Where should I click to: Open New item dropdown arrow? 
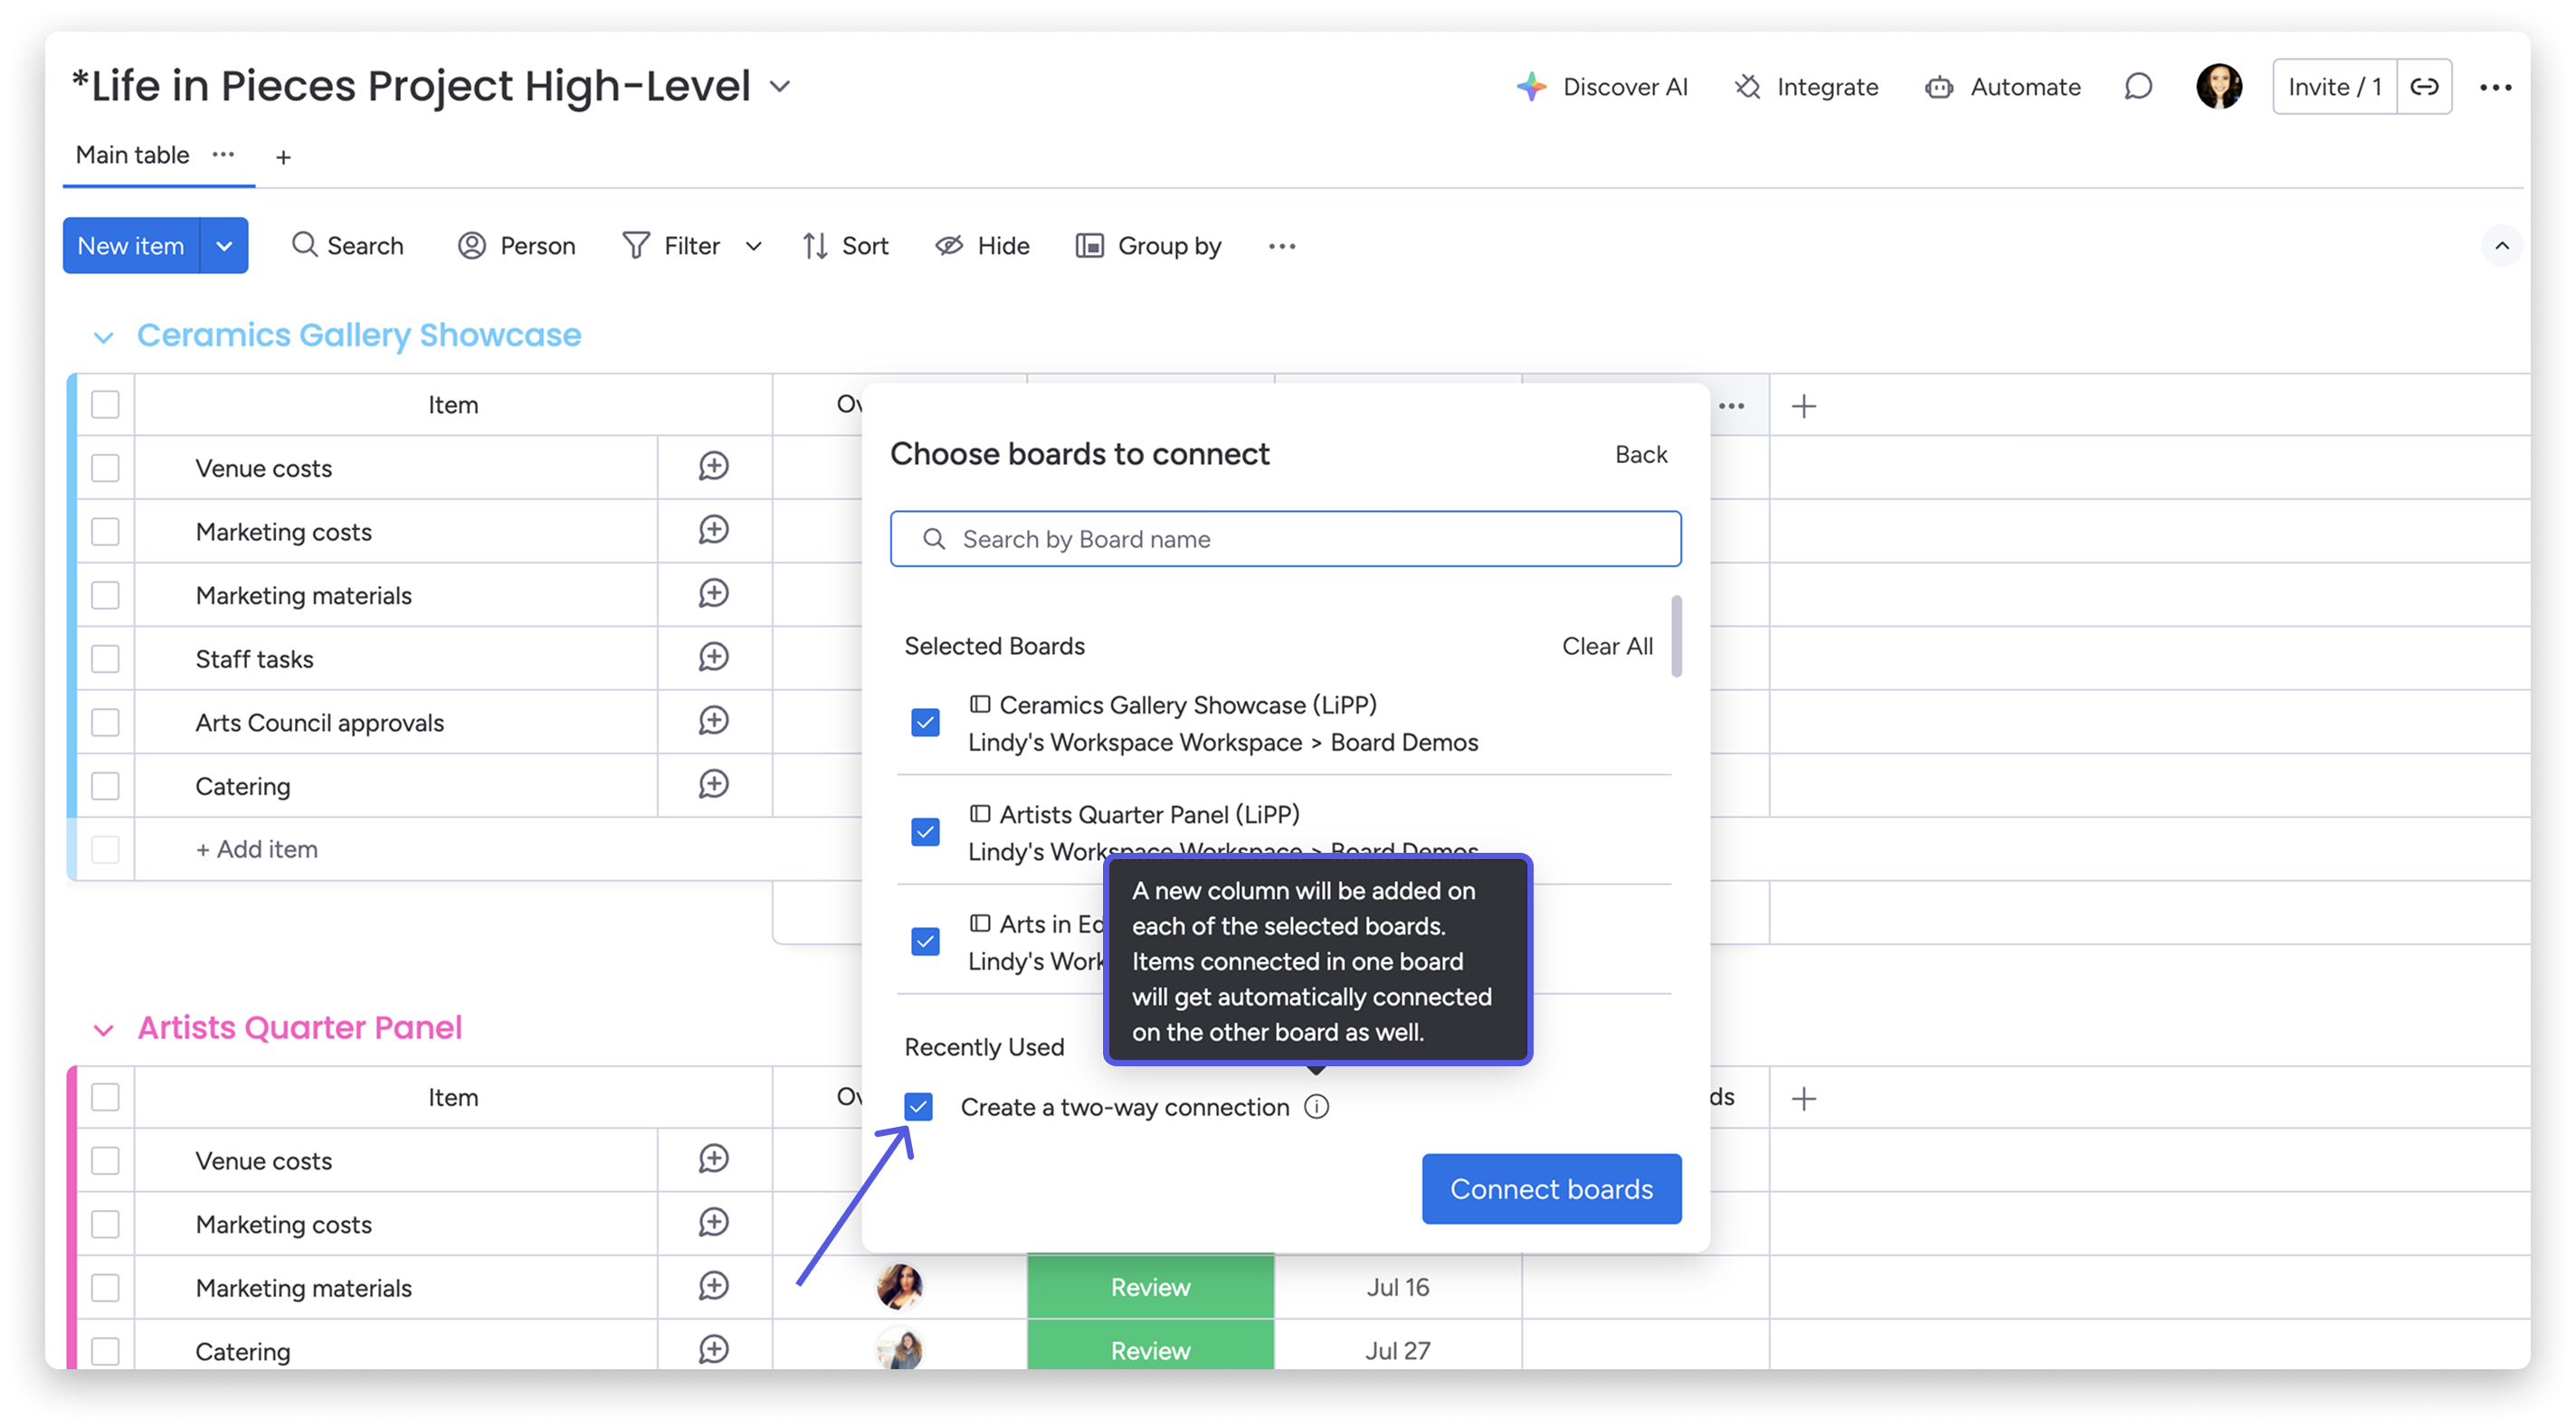[x=224, y=246]
